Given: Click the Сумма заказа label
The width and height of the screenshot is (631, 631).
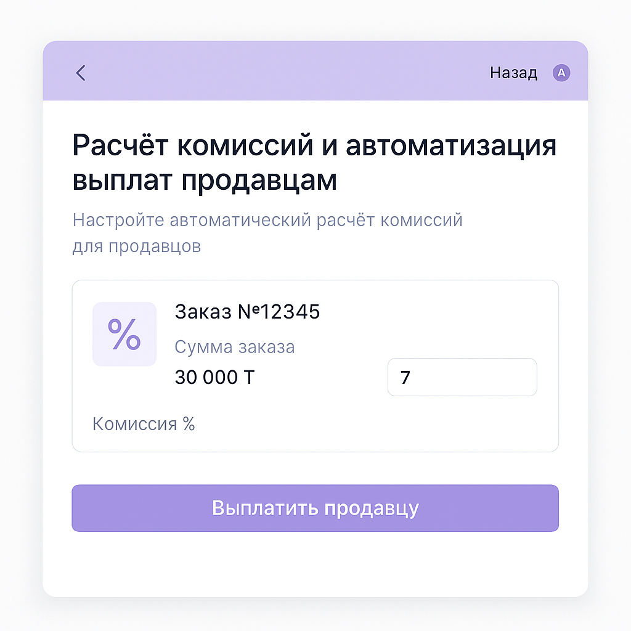Looking at the screenshot, I should 235,347.
